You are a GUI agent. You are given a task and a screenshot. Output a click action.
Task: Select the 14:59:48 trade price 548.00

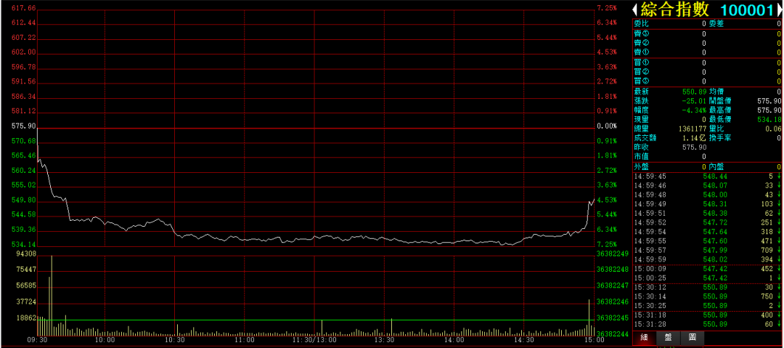point(714,194)
